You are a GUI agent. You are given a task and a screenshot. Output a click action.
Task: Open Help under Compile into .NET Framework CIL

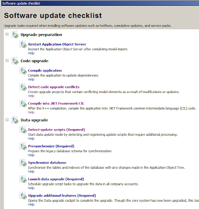[31, 112]
